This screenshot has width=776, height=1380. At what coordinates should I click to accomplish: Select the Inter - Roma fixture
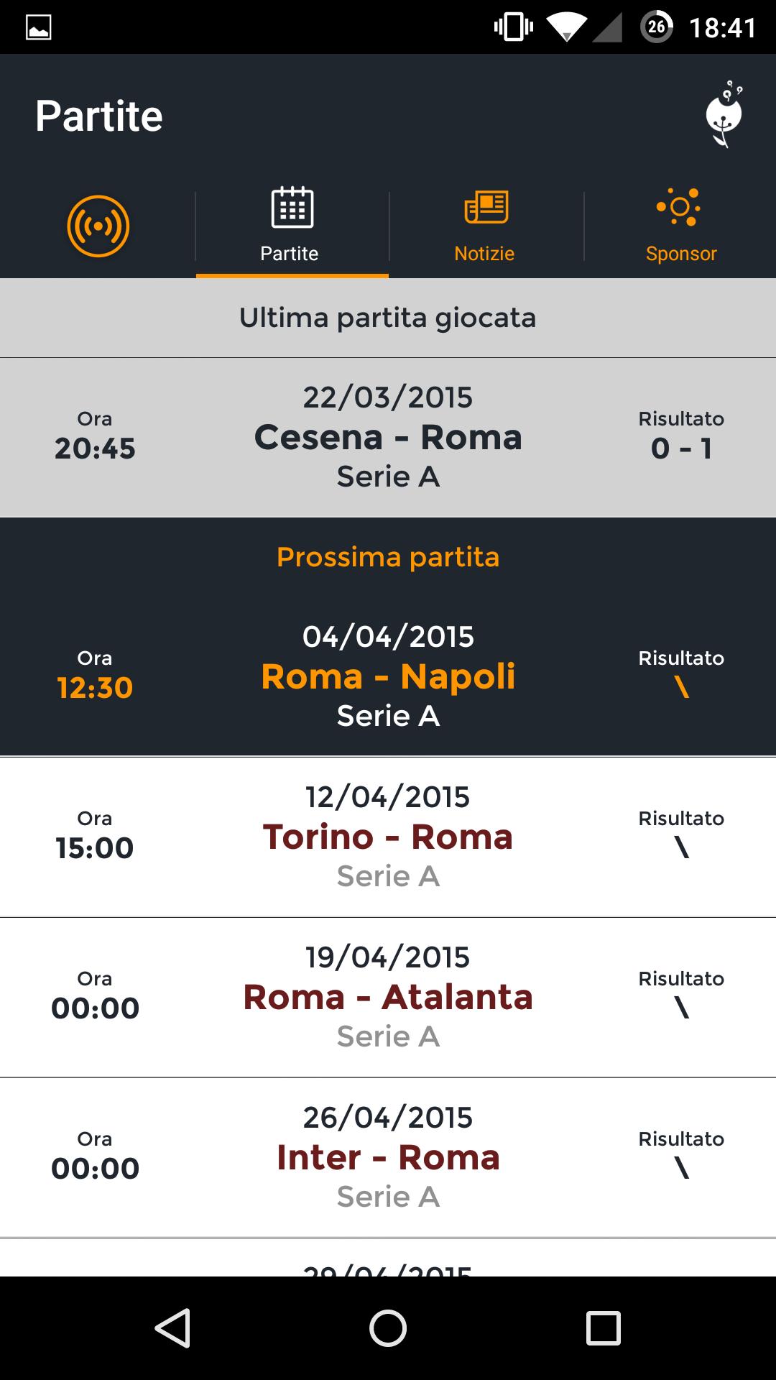[x=388, y=1157]
